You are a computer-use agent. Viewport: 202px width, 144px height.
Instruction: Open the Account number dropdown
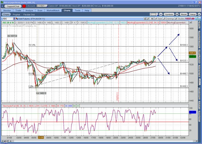click(x=42, y=6)
